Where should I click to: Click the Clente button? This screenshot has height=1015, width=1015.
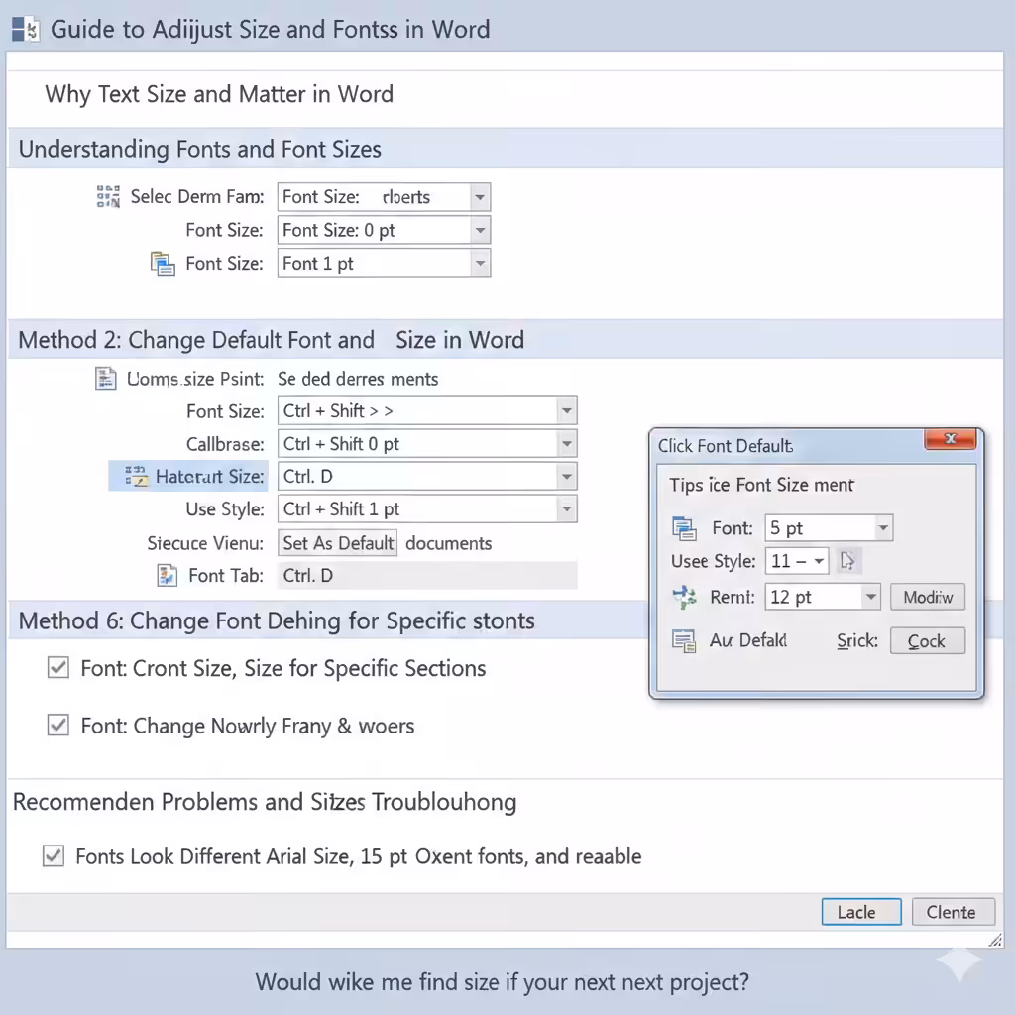pyautogui.click(x=953, y=912)
